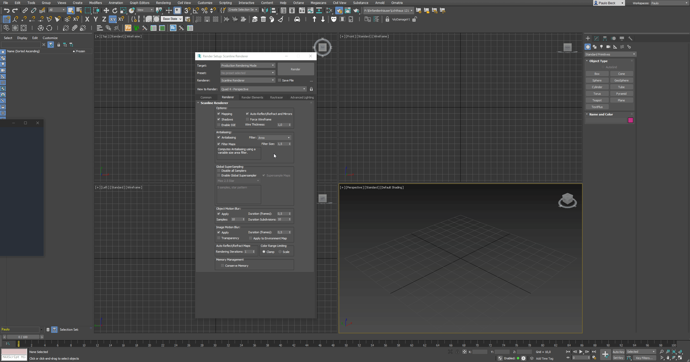Viewport: 690px width, 362px height.
Task: Open the Modify panel tab icon
Action: point(596,38)
